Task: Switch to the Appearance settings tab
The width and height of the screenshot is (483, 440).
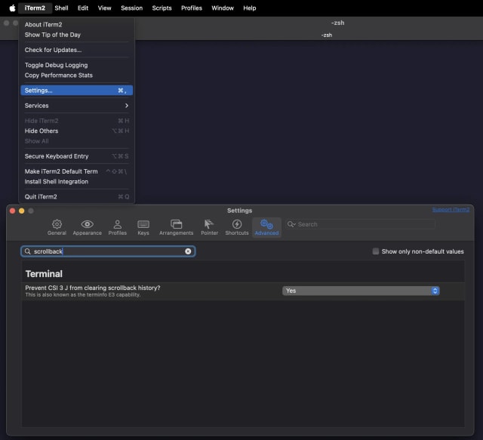Action: click(88, 227)
